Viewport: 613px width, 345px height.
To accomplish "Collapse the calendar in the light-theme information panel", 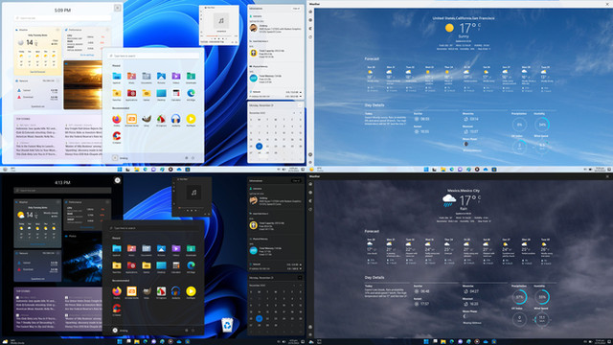I will [300, 105].
